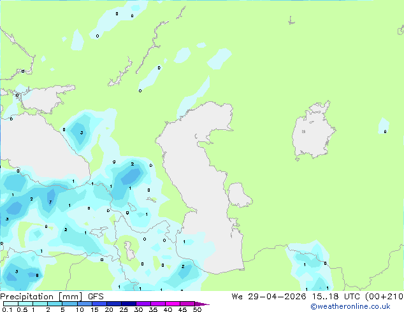404x312 pixels.
Task: Click the 'GFS' model label
Action: [96, 297]
